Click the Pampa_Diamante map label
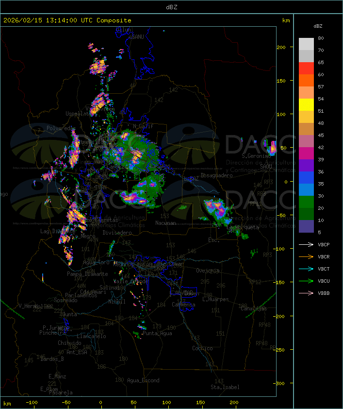The height and width of the screenshot is (409, 343). [87, 274]
